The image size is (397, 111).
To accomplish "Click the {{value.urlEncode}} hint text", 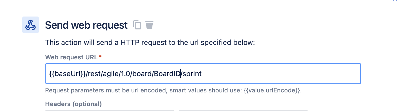I will pos(273,91).
